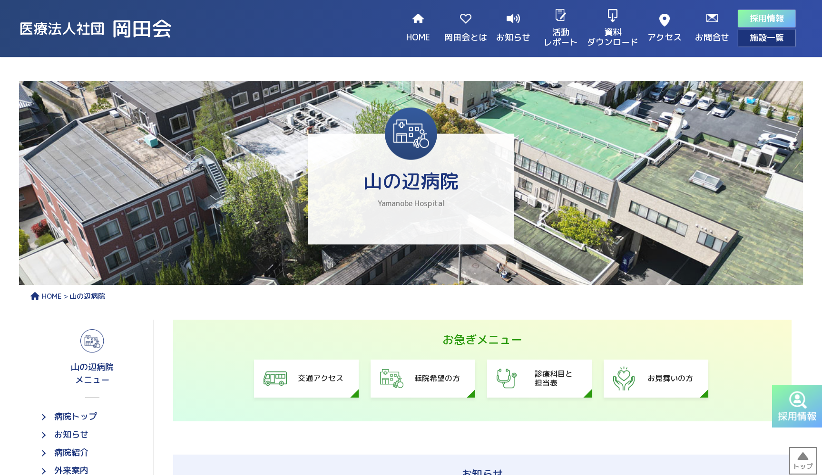Select 病院紹介 from the sidebar menu
The height and width of the screenshot is (475, 822).
pos(71,453)
